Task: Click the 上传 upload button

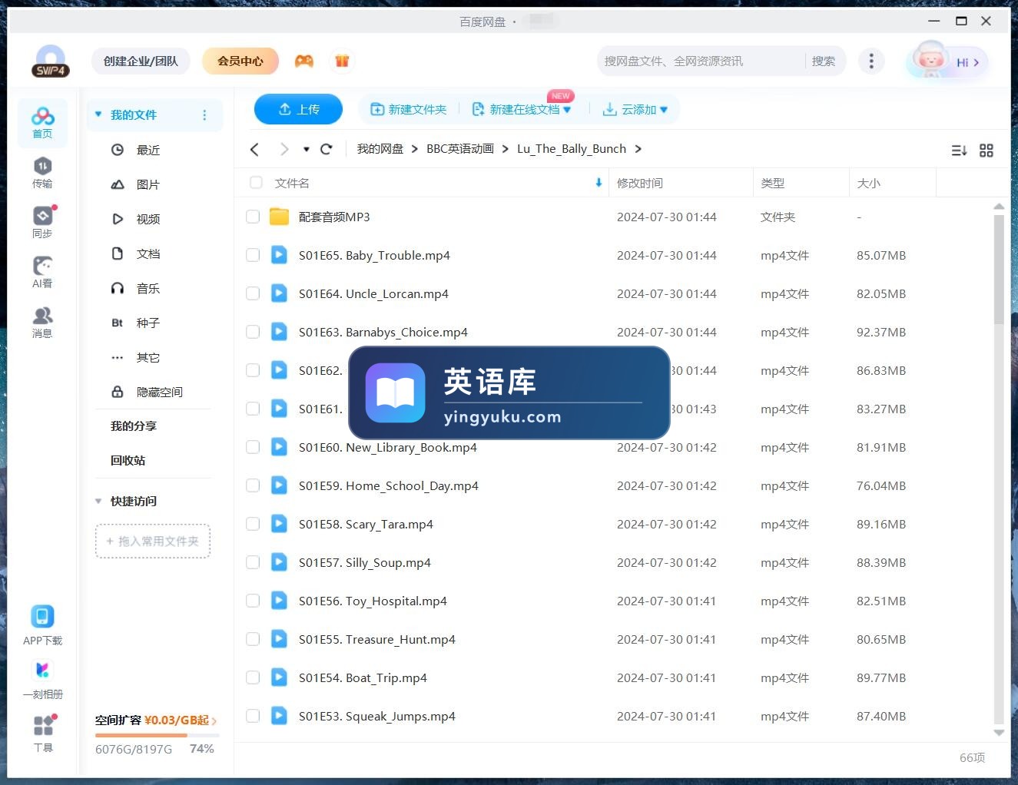Action: (x=298, y=109)
